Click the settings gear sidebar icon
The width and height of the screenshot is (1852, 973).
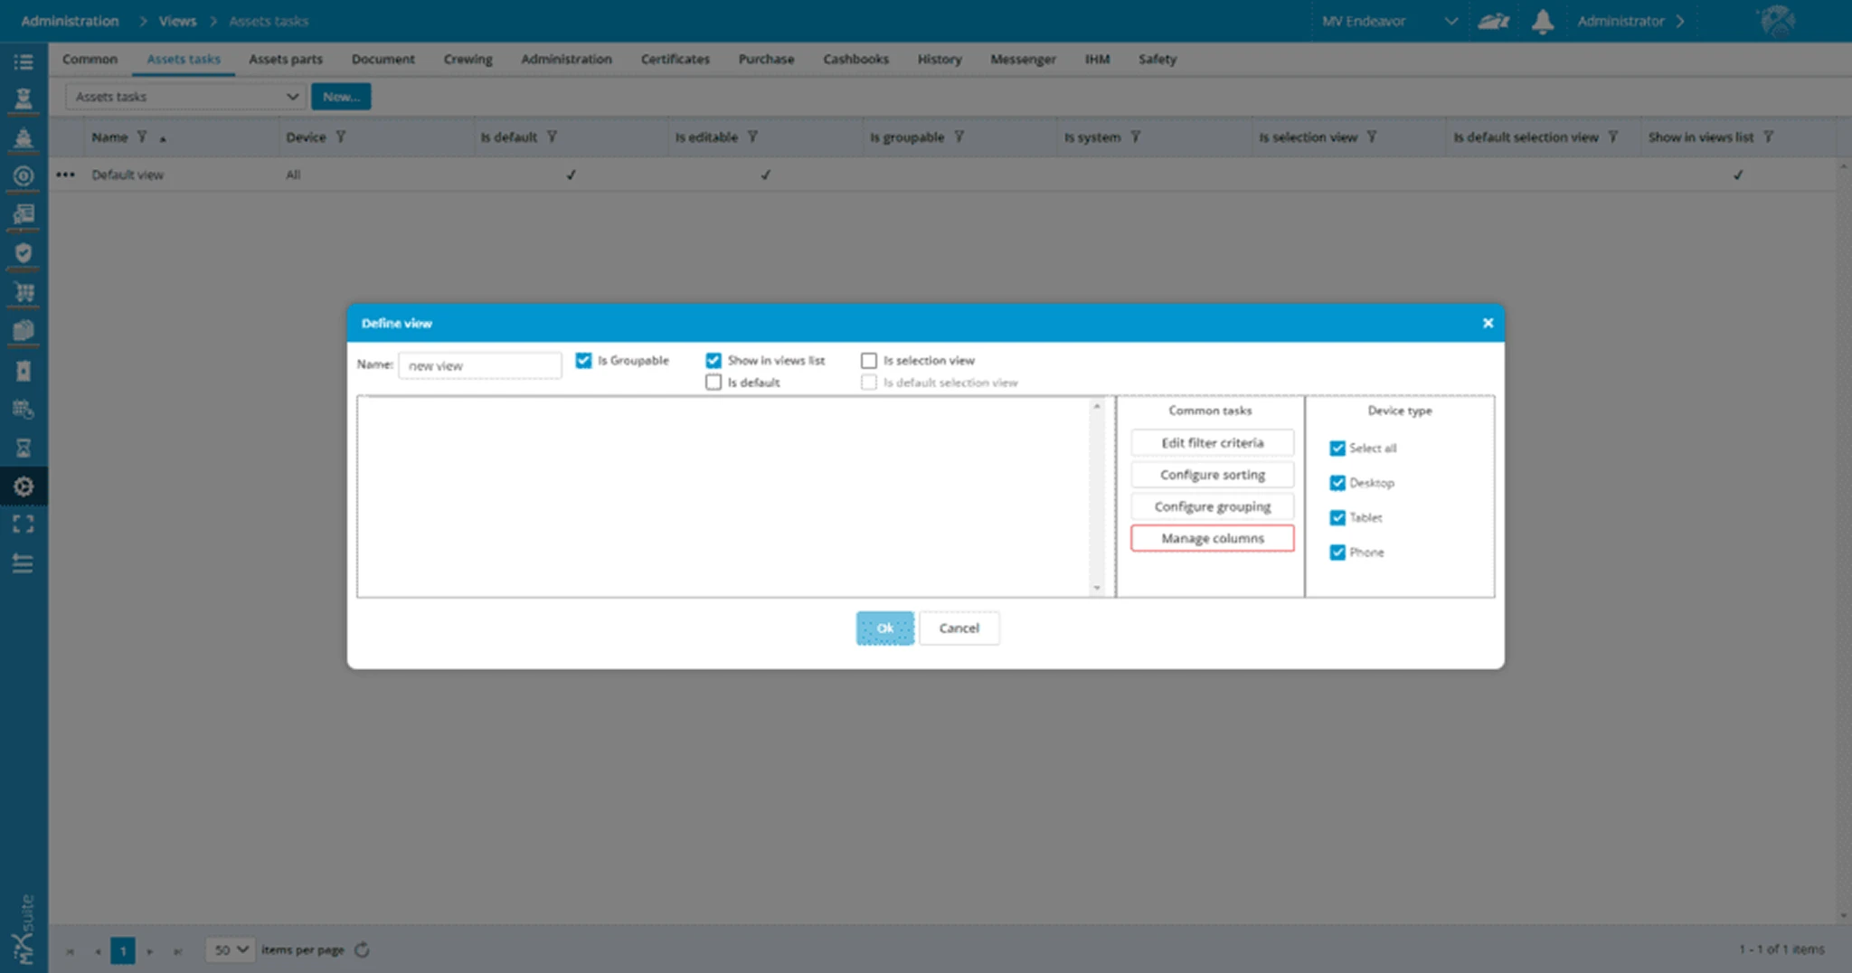tap(24, 486)
